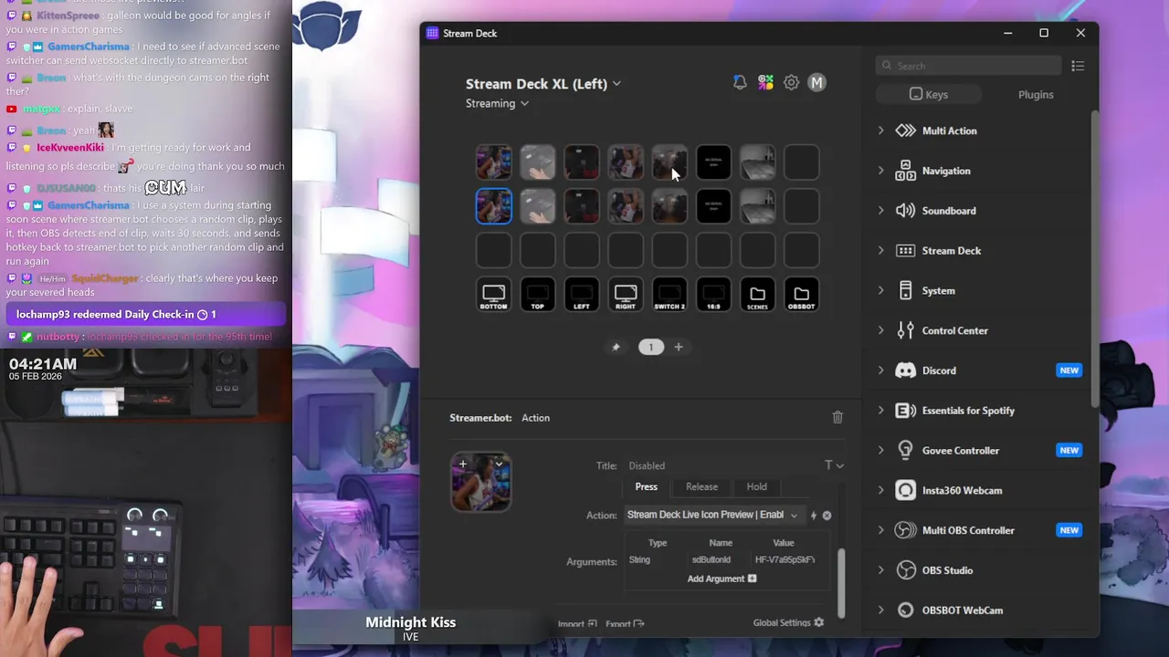This screenshot has height=657, width=1169.
Task: Click the large key icon preview image
Action: click(481, 482)
